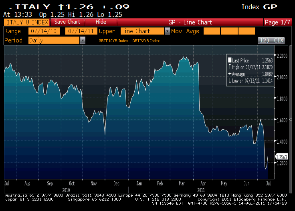Click the 2011 year label
Image resolution: width=295 pixels, height=211 pixels.
click(201, 190)
